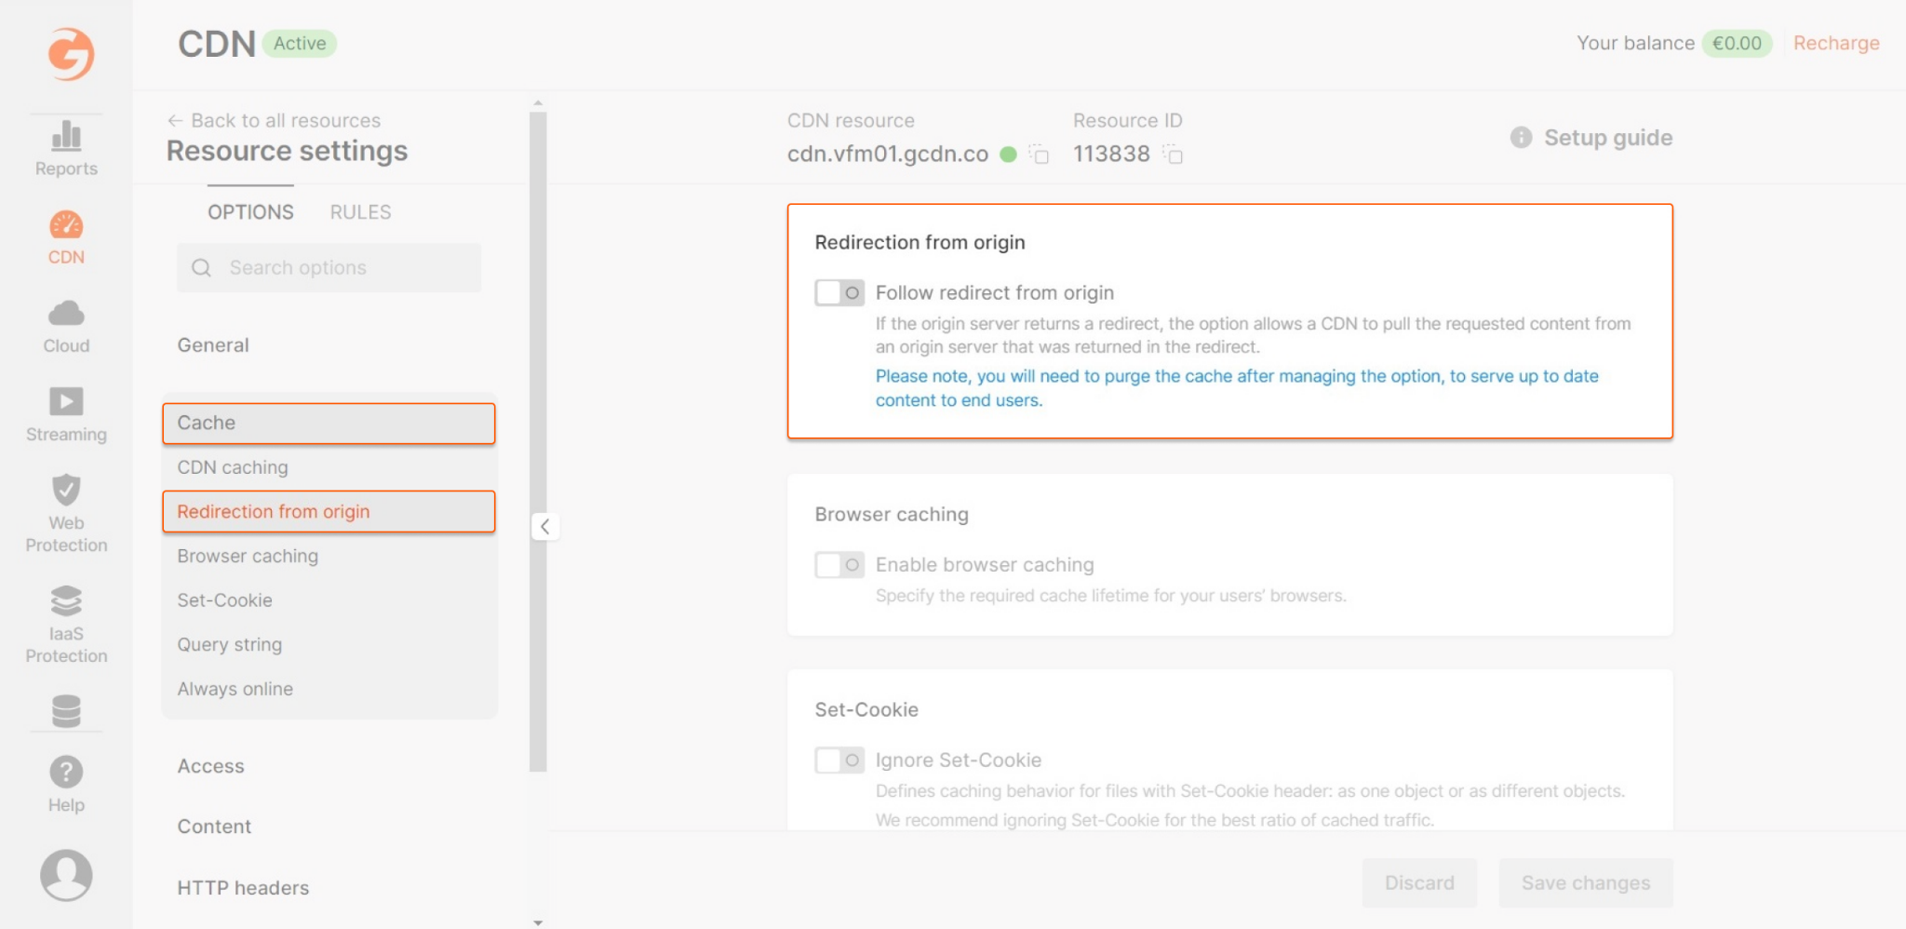This screenshot has height=929, width=1906.
Task: Toggle Ignore Set-Cookie switch
Action: tap(839, 761)
